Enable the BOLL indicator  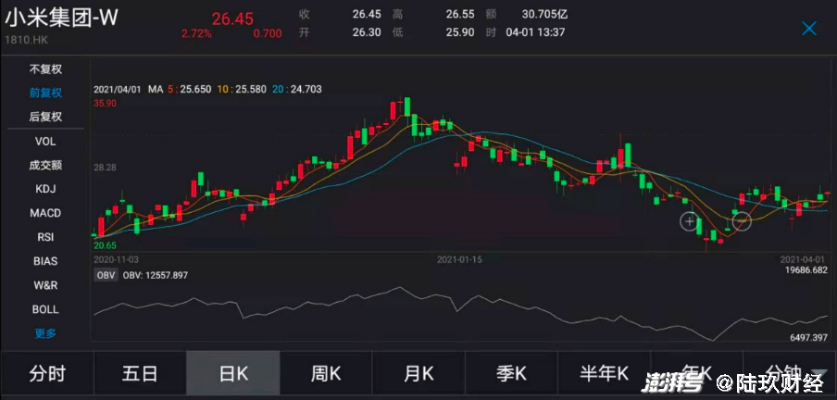[x=45, y=309]
